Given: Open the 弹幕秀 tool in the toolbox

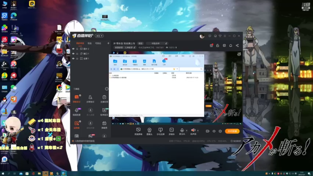Looking at the screenshot, I should tap(104, 125).
